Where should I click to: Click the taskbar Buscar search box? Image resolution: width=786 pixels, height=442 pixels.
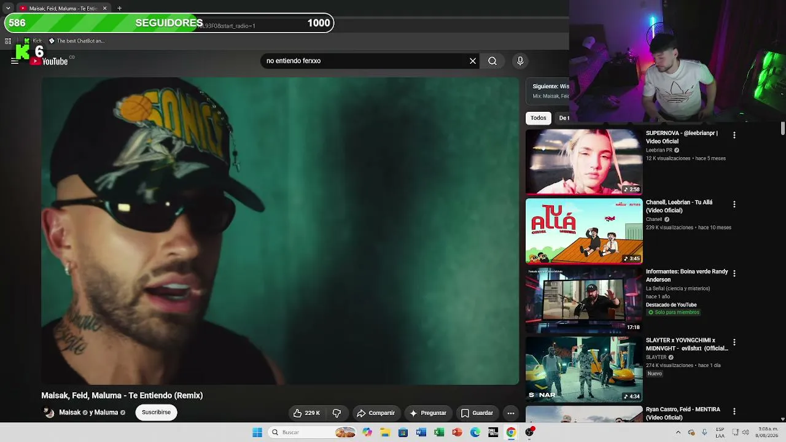click(313, 432)
